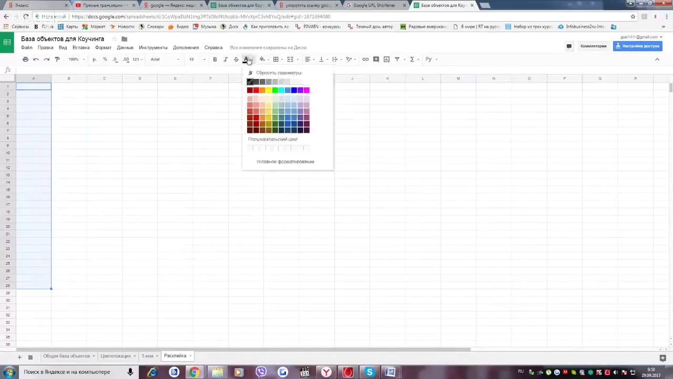Apply percent format
The image size is (673, 379).
click(105, 59)
